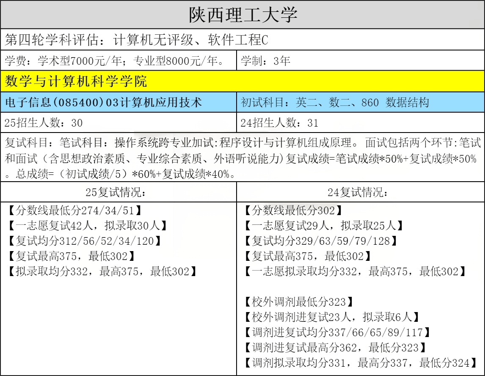Click the 分数线最低分274/34/51 line
This screenshot has height=376, width=485.
[x=74, y=210]
